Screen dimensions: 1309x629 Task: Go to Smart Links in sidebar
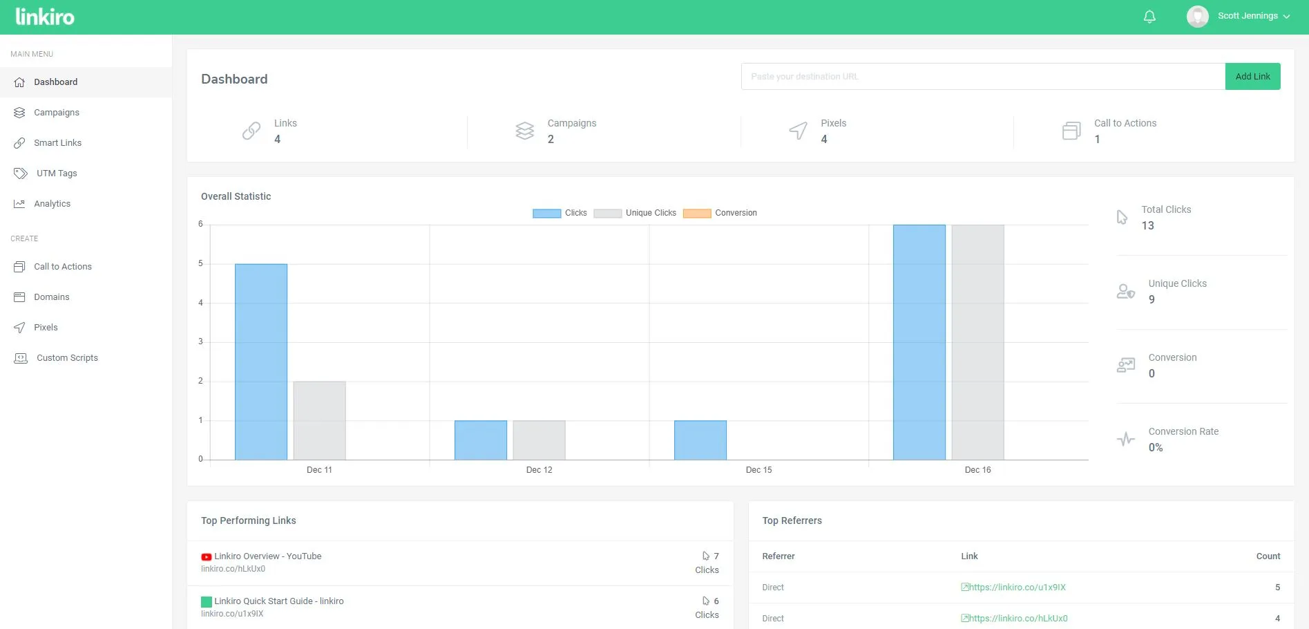click(57, 143)
